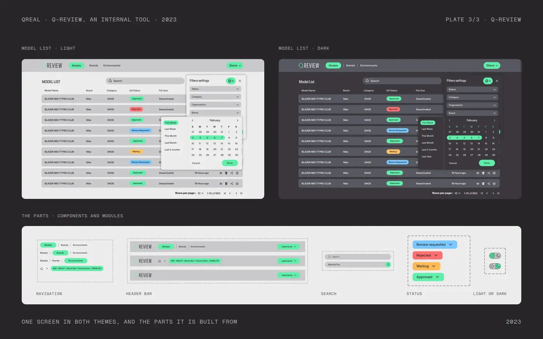Go to the previous page in the dark list
This screenshot has width=543, height=339.
(x=487, y=193)
